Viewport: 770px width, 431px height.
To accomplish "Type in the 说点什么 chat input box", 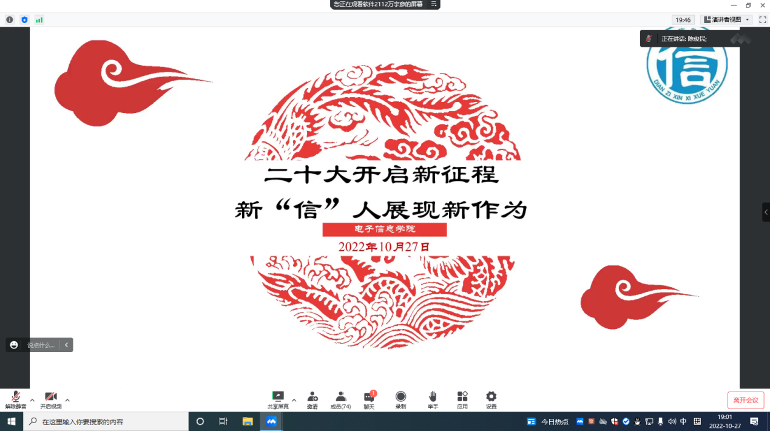I will tap(41, 345).
